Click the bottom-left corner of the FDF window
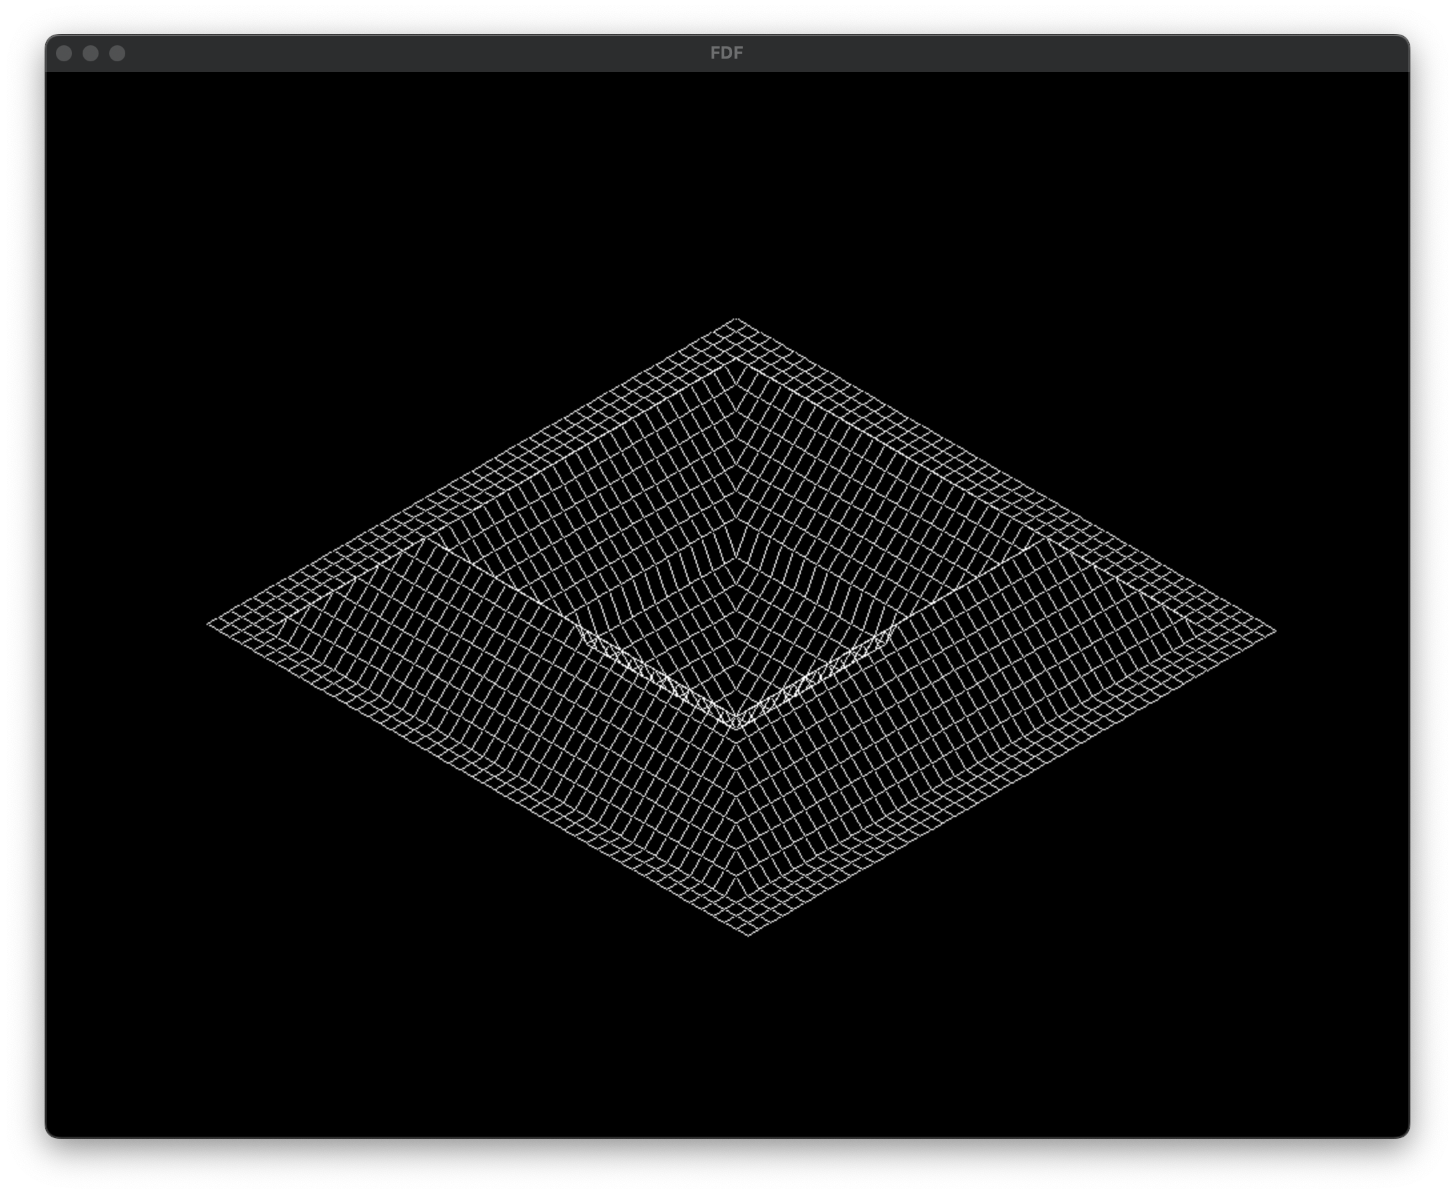 [x=48, y=1135]
